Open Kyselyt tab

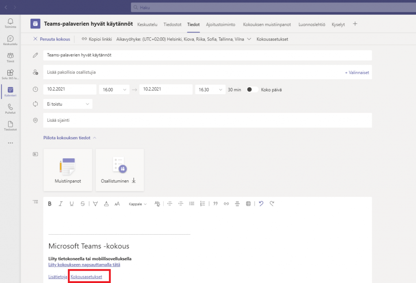(338, 24)
